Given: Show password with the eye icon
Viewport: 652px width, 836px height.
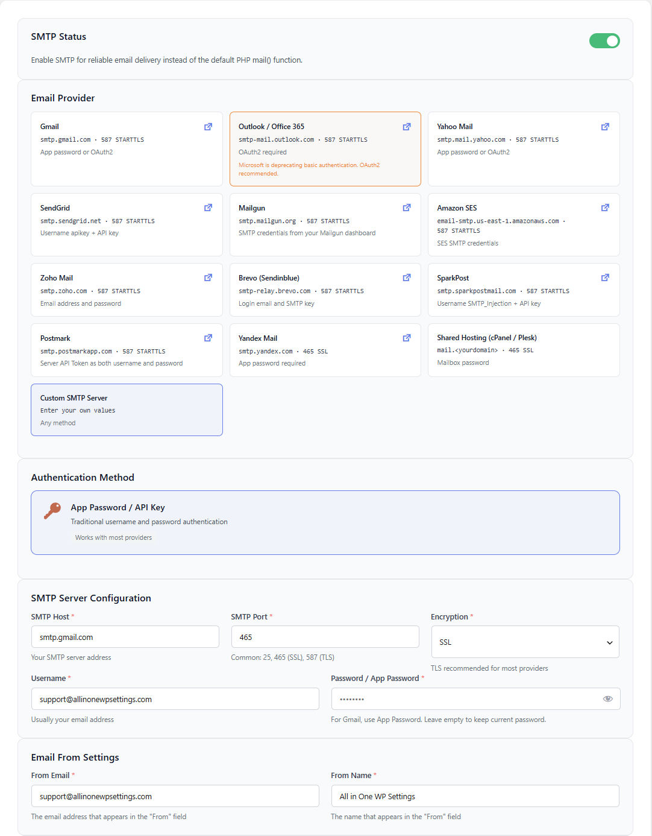Looking at the screenshot, I should pyautogui.click(x=607, y=698).
